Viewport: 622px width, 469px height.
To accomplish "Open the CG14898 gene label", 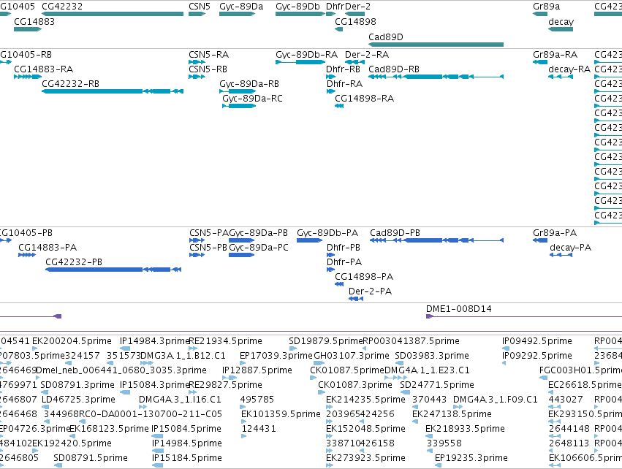I will tap(355, 22).
